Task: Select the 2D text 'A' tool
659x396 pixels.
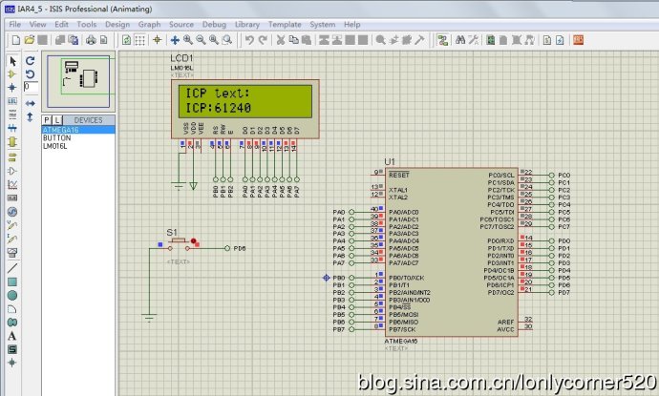Action: pyautogui.click(x=12, y=335)
